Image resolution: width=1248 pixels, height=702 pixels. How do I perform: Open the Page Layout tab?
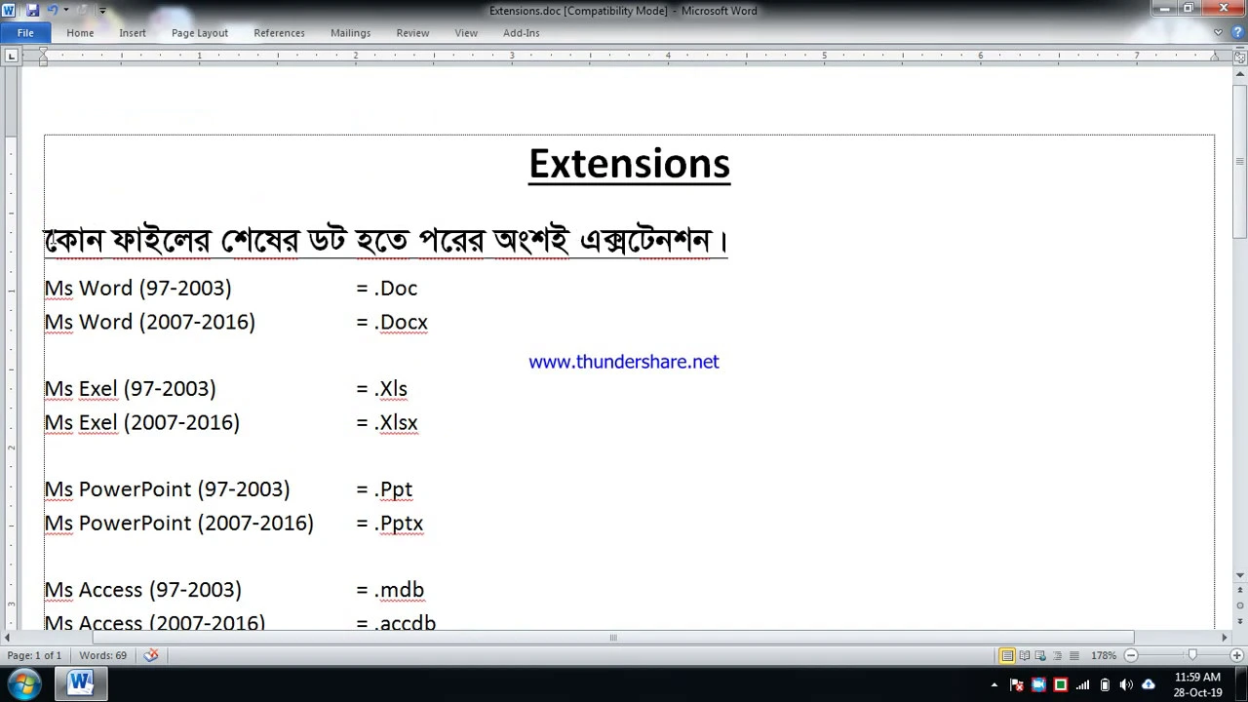pos(200,33)
